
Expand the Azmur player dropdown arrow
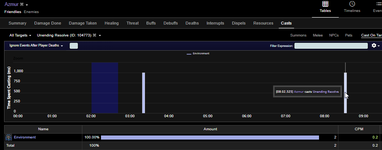click(x=27, y=5)
